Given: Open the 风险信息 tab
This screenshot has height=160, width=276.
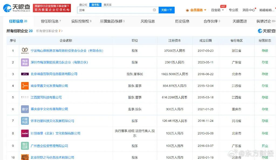Looking at the screenshot, I should (x=148, y=21).
